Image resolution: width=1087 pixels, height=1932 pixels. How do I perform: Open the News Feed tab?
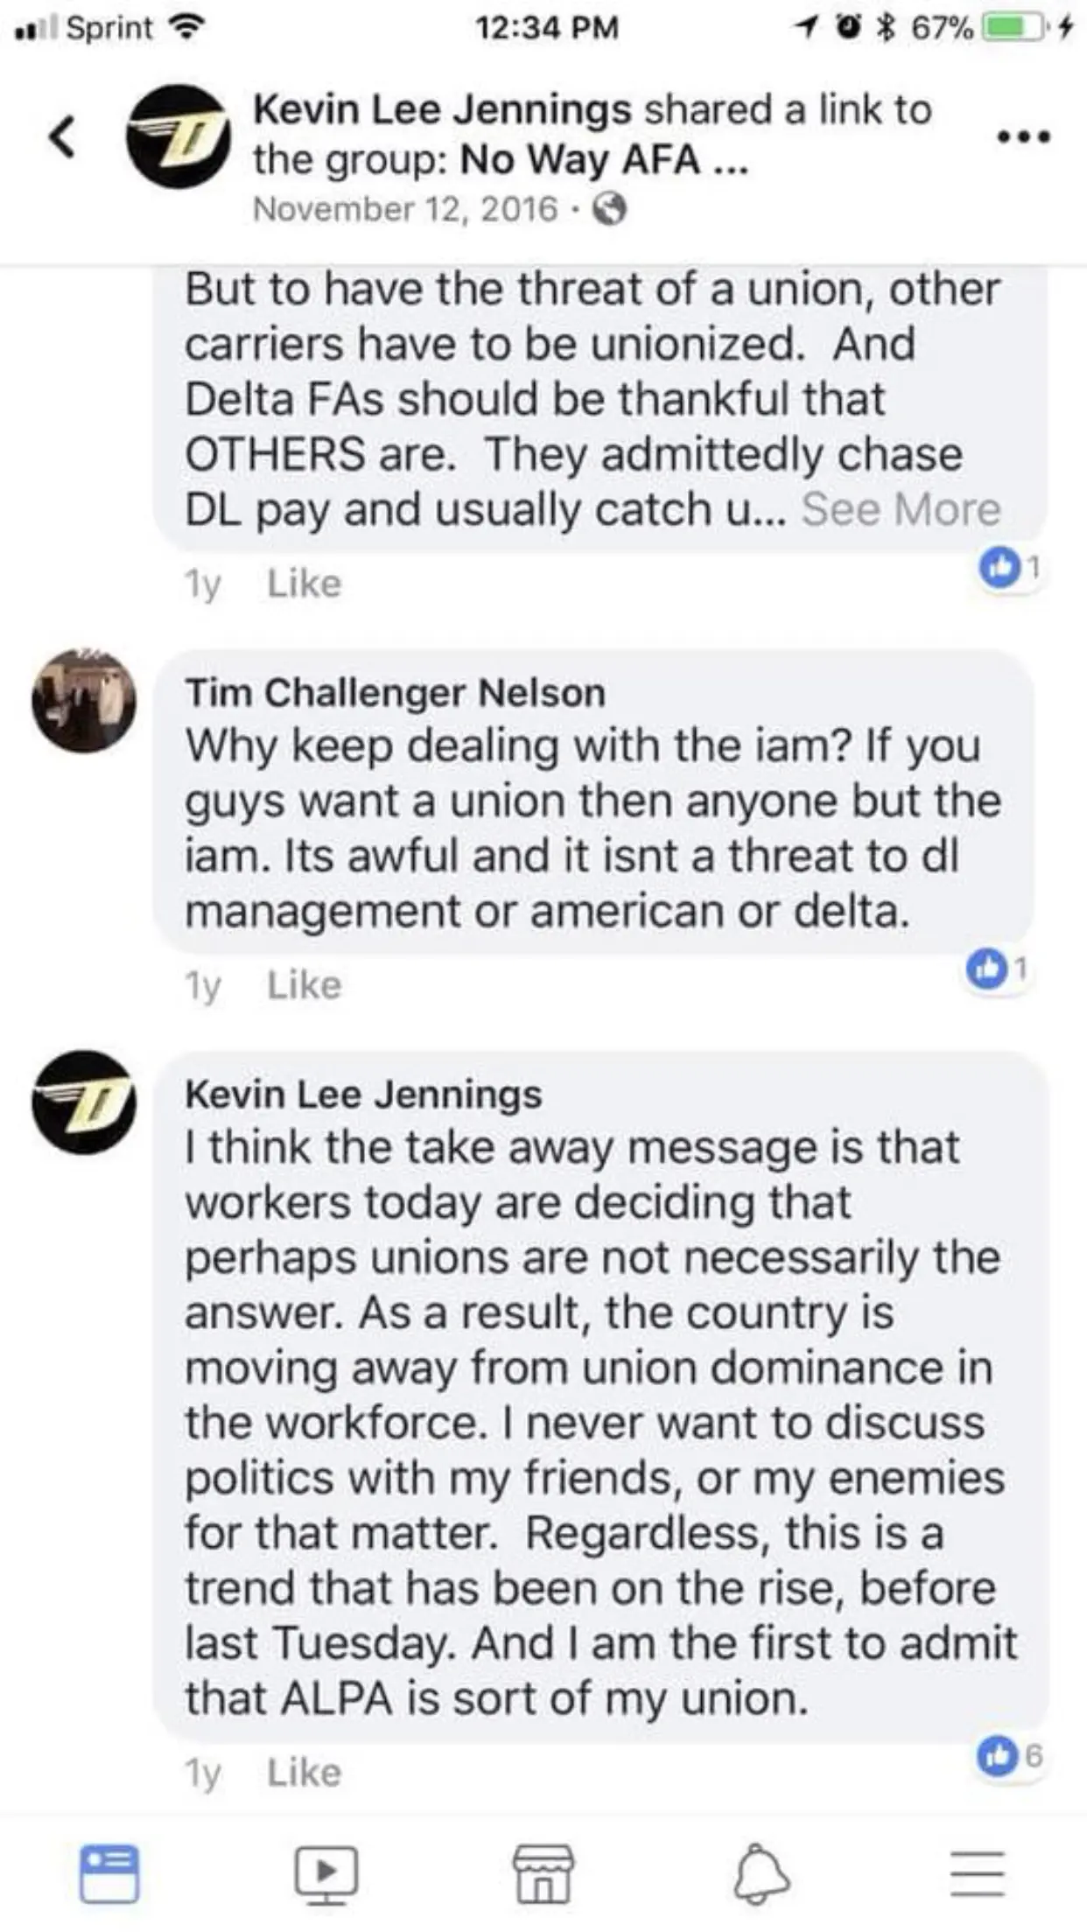(109, 1873)
